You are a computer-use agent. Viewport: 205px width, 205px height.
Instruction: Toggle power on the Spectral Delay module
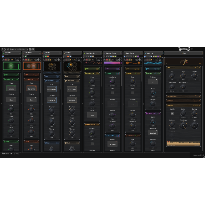point(119,60)
